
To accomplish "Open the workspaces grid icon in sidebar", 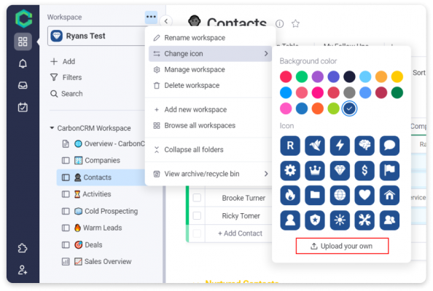I will coord(23,41).
